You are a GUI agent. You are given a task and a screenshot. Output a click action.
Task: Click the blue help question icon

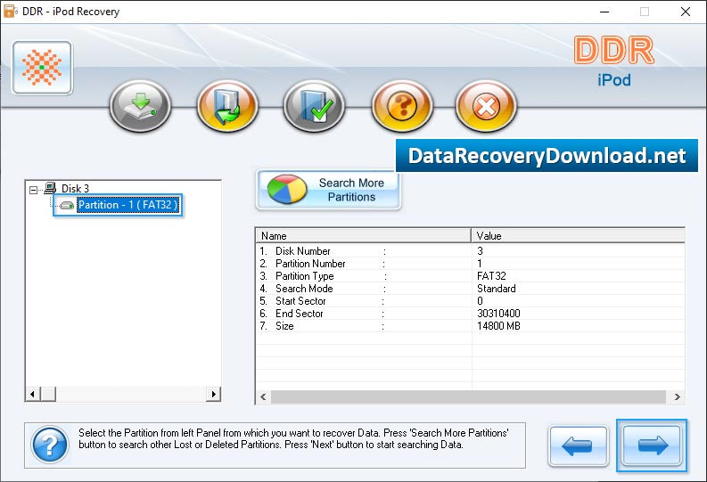tap(50, 445)
